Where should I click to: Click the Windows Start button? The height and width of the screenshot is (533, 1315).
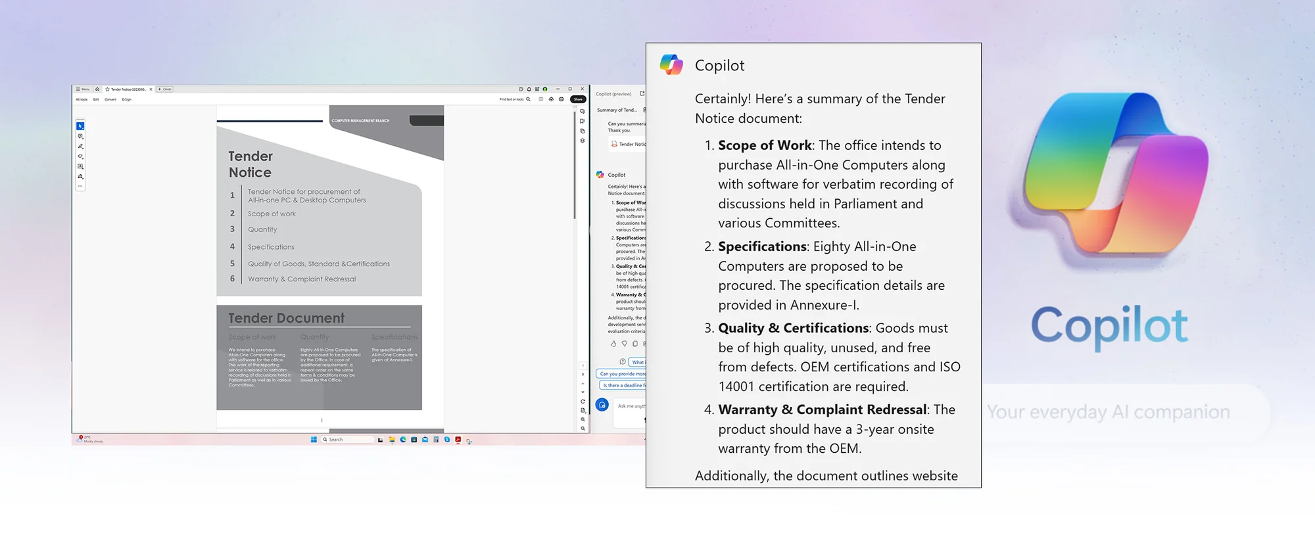tap(314, 440)
